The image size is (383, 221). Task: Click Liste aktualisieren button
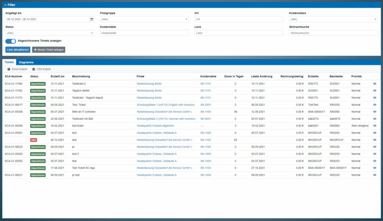pos(18,50)
